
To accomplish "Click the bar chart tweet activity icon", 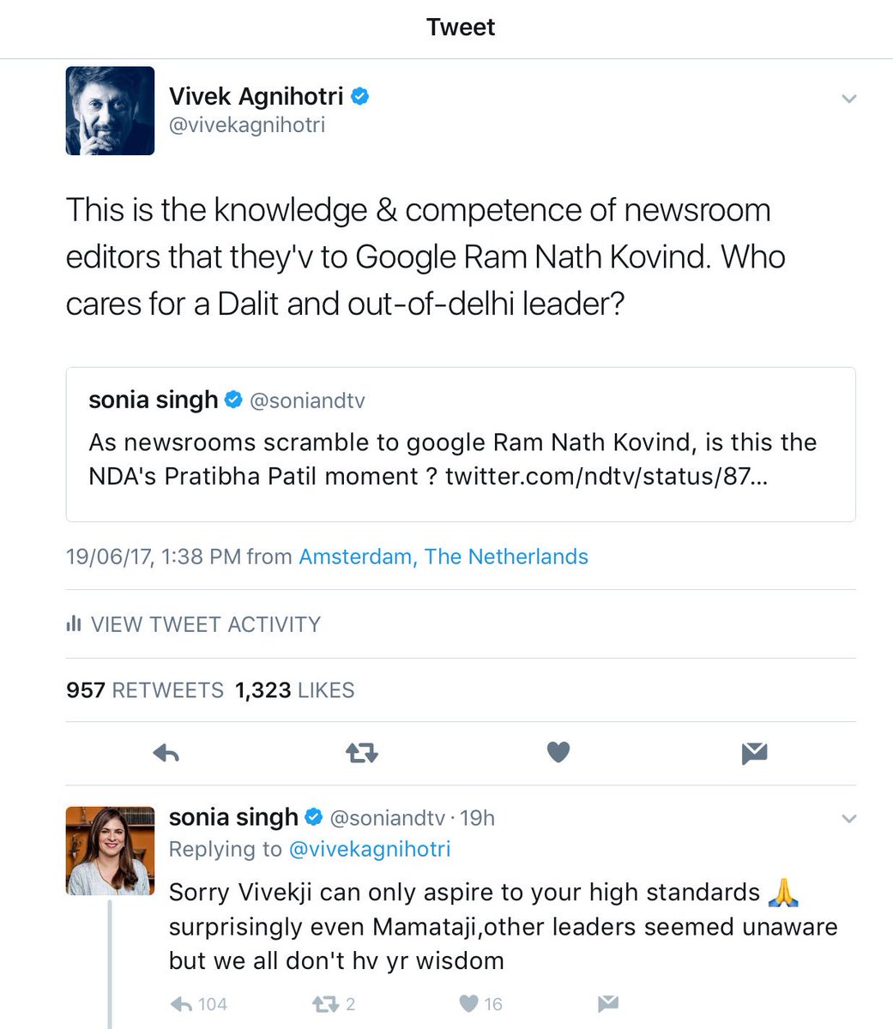I will coord(74,624).
